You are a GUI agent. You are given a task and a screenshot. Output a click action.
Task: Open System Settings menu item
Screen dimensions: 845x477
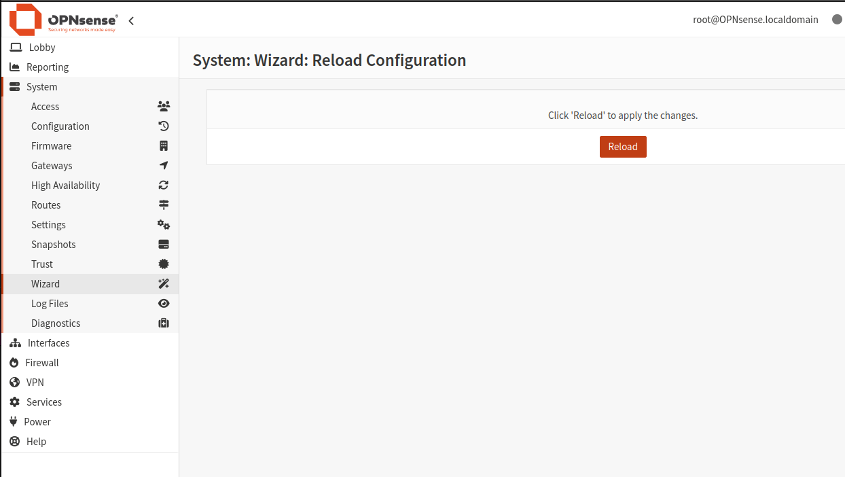coord(91,225)
